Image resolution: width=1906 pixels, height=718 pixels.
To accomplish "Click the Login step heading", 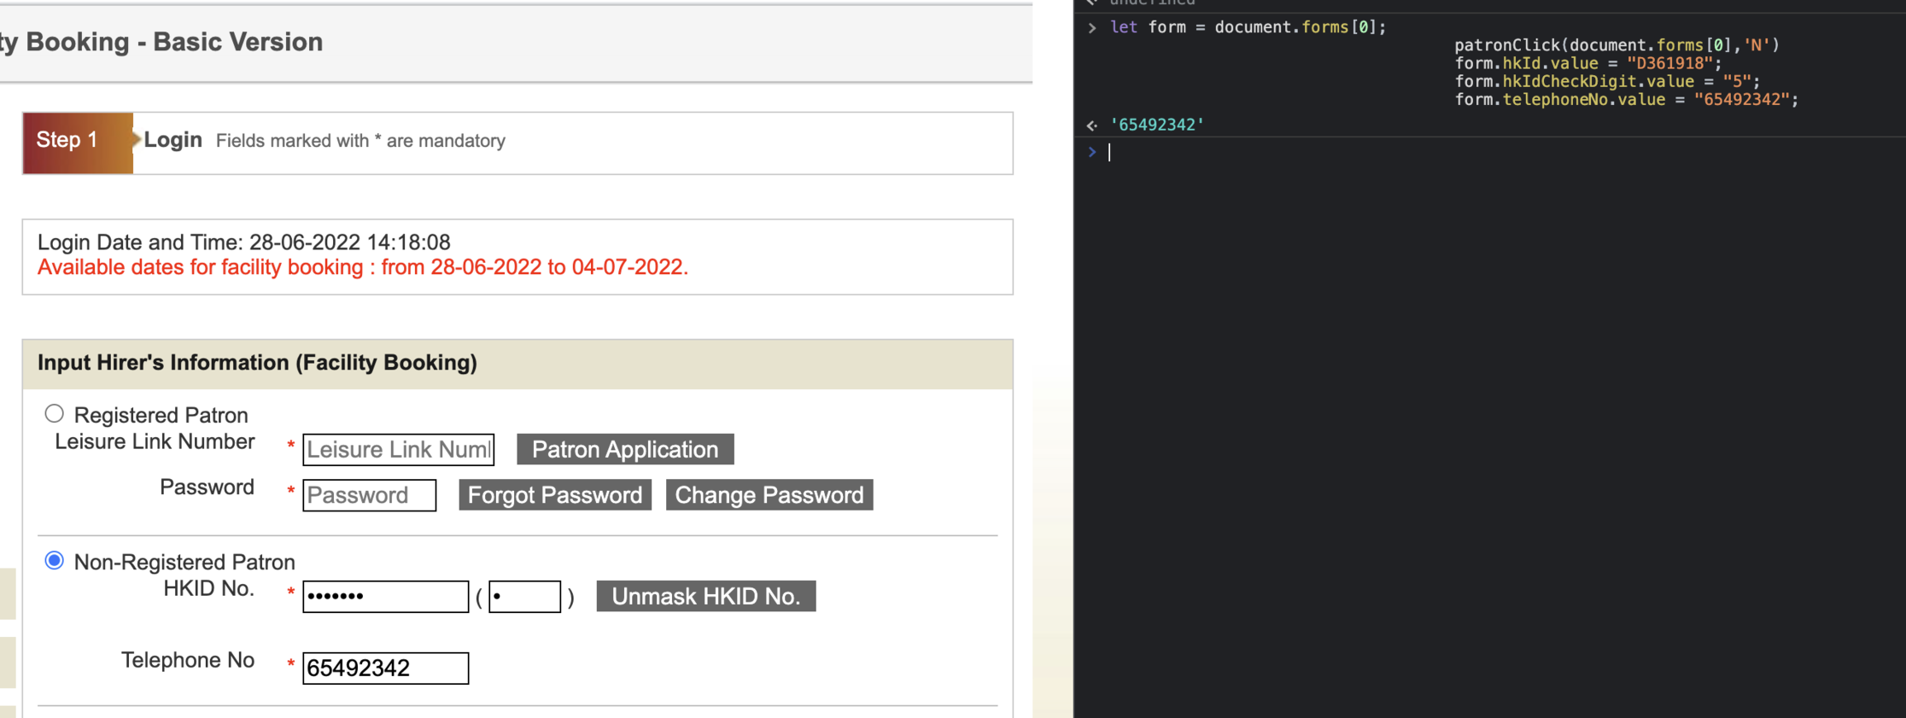I will coord(172,140).
